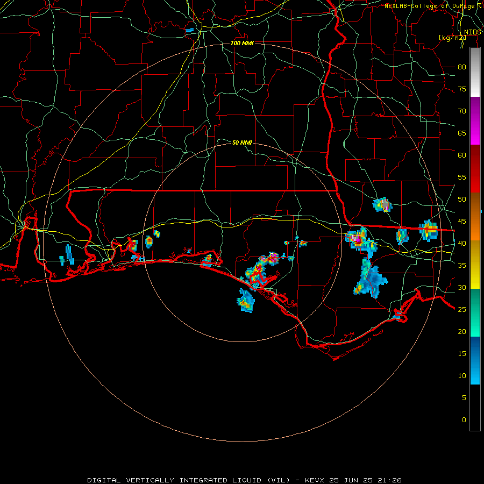This screenshot has height=484, width=484.
Task: Click the offshore storm cell over the Gulf
Action: click(x=246, y=301)
